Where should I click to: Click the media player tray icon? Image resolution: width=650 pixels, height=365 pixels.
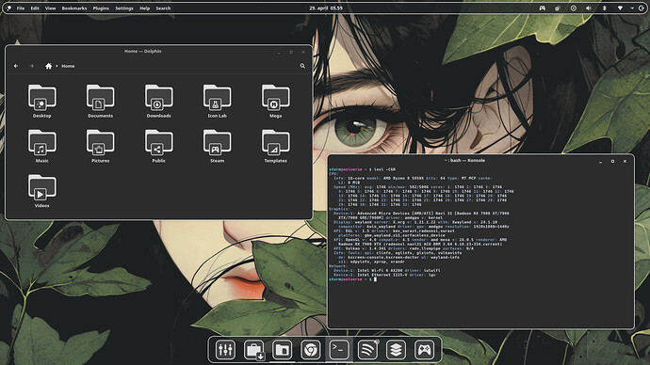(574, 8)
